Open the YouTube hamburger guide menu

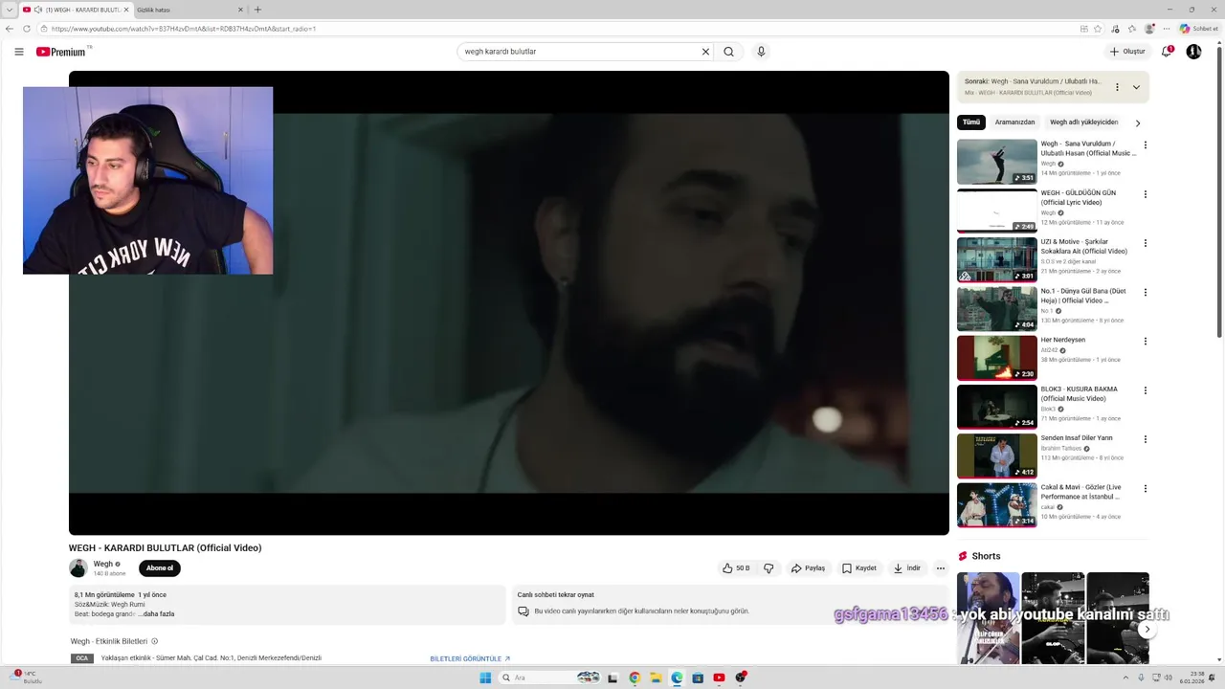click(x=19, y=52)
